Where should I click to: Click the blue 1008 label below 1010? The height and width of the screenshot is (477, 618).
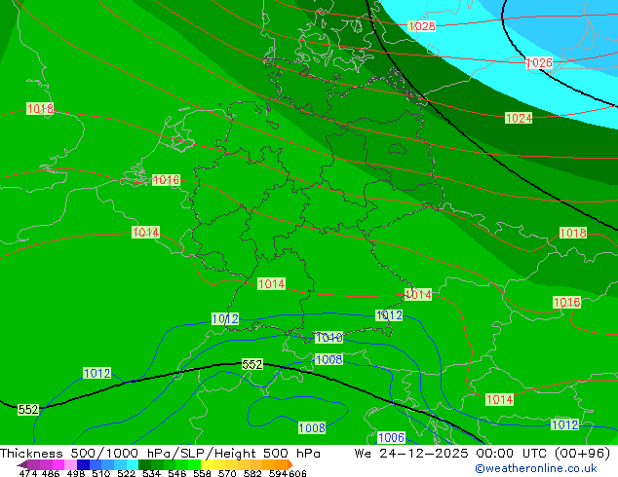328,359
